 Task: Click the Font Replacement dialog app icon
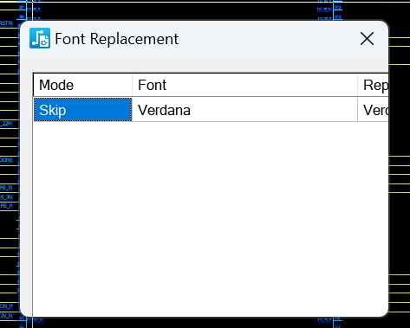click(40, 38)
